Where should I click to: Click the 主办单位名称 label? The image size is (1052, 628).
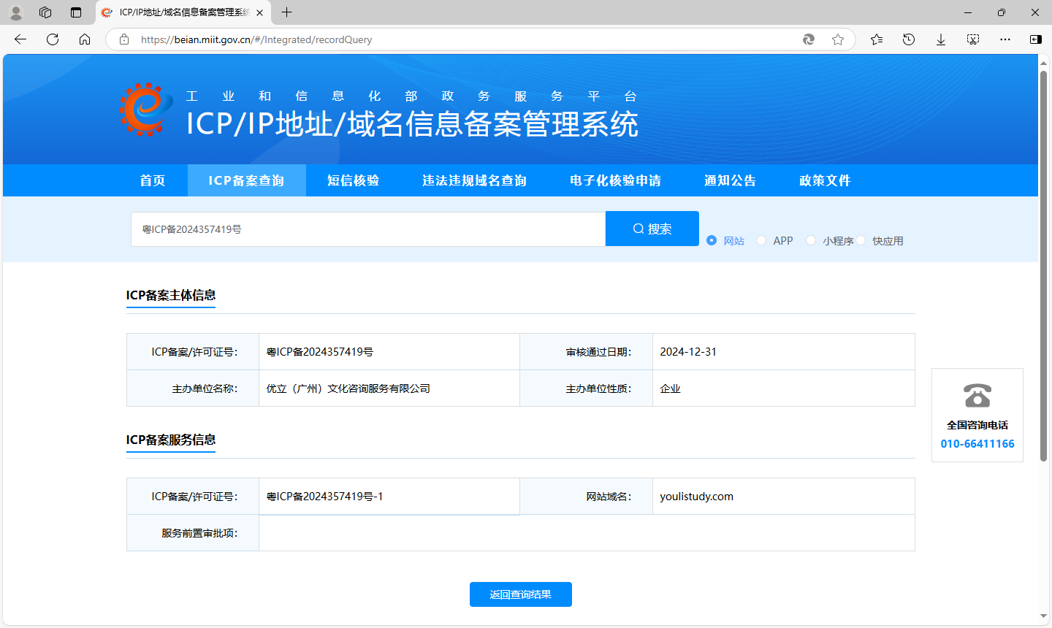(205, 388)
